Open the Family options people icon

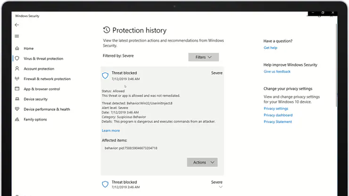(x=17, y=119)
